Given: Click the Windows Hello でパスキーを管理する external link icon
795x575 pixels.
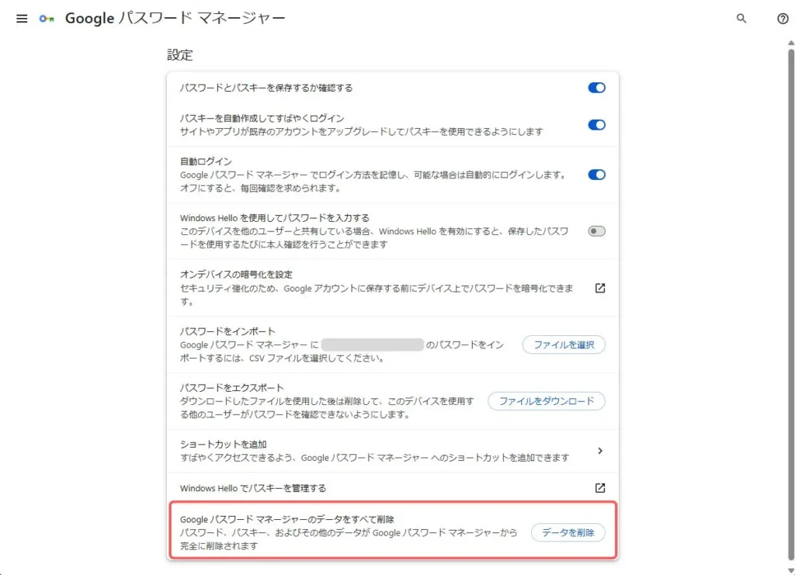Looking at the screenshot, I should pos(598,488).
